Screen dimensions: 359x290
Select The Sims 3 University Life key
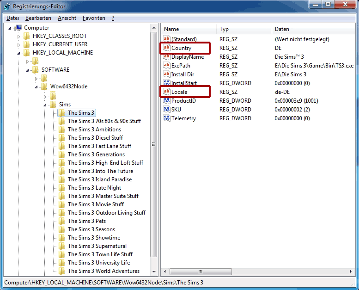coord(99,263)
